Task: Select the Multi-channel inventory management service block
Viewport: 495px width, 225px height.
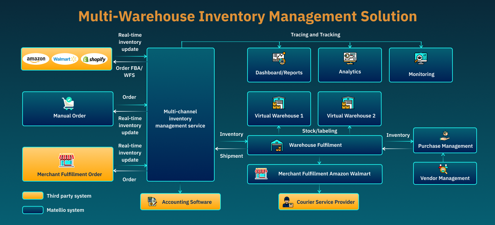Action: [x=180, y=118]
